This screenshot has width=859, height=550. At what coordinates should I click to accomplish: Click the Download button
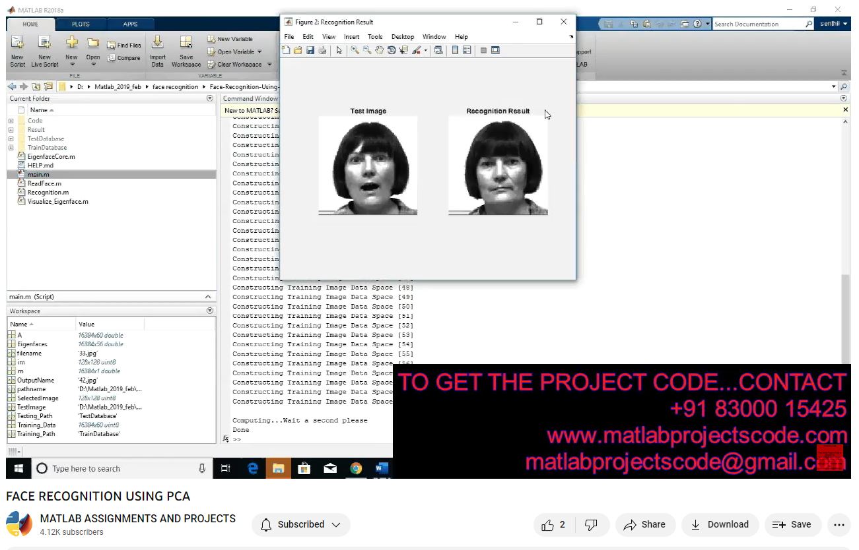coord(720,525)
